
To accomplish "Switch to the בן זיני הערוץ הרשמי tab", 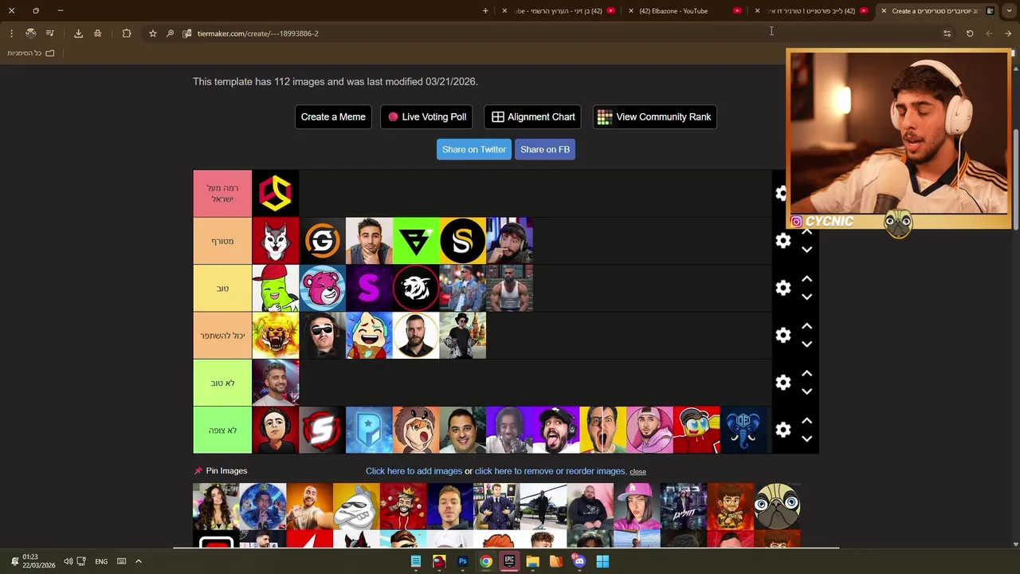I will (558, 11).
